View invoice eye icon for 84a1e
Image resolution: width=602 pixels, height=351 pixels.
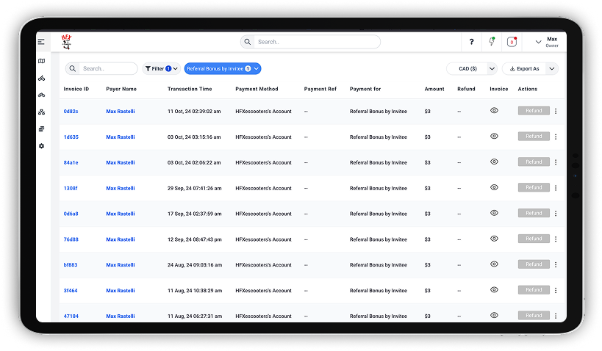494,162
